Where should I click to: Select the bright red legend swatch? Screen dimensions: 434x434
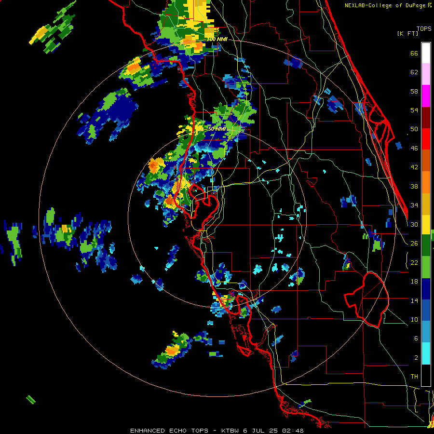[426, 139]
